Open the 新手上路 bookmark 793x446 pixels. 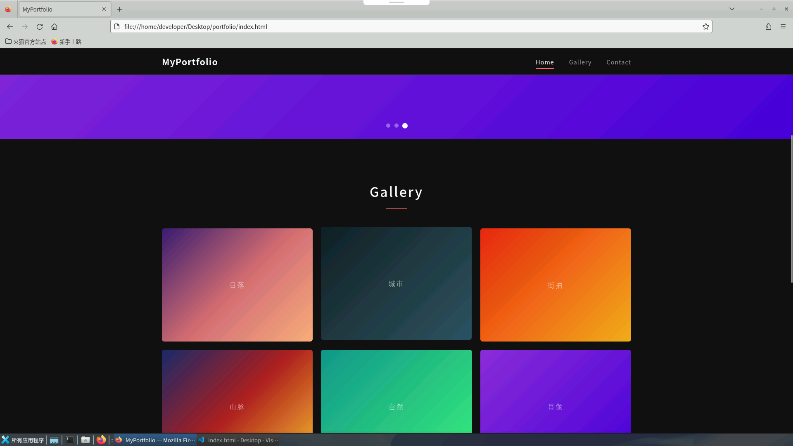pos(66,41)
